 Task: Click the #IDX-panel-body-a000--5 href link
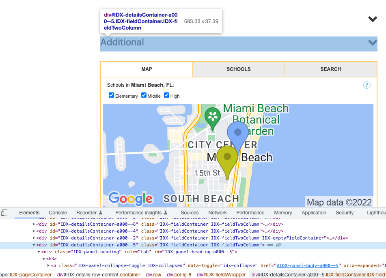(308, 265)
